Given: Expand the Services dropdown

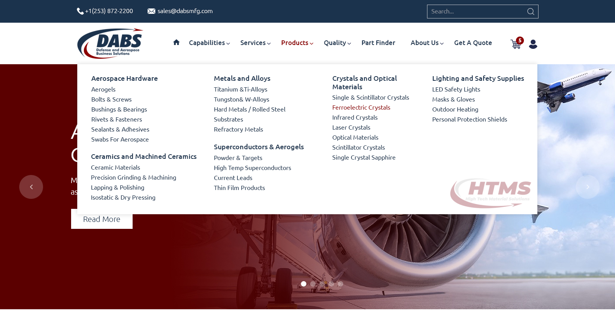Looking at the screenshot, I should [256, 43].
